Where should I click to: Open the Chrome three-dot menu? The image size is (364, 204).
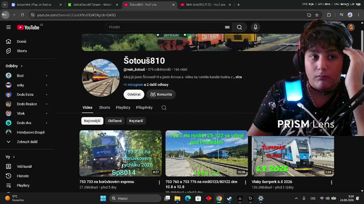pos(359,15)
